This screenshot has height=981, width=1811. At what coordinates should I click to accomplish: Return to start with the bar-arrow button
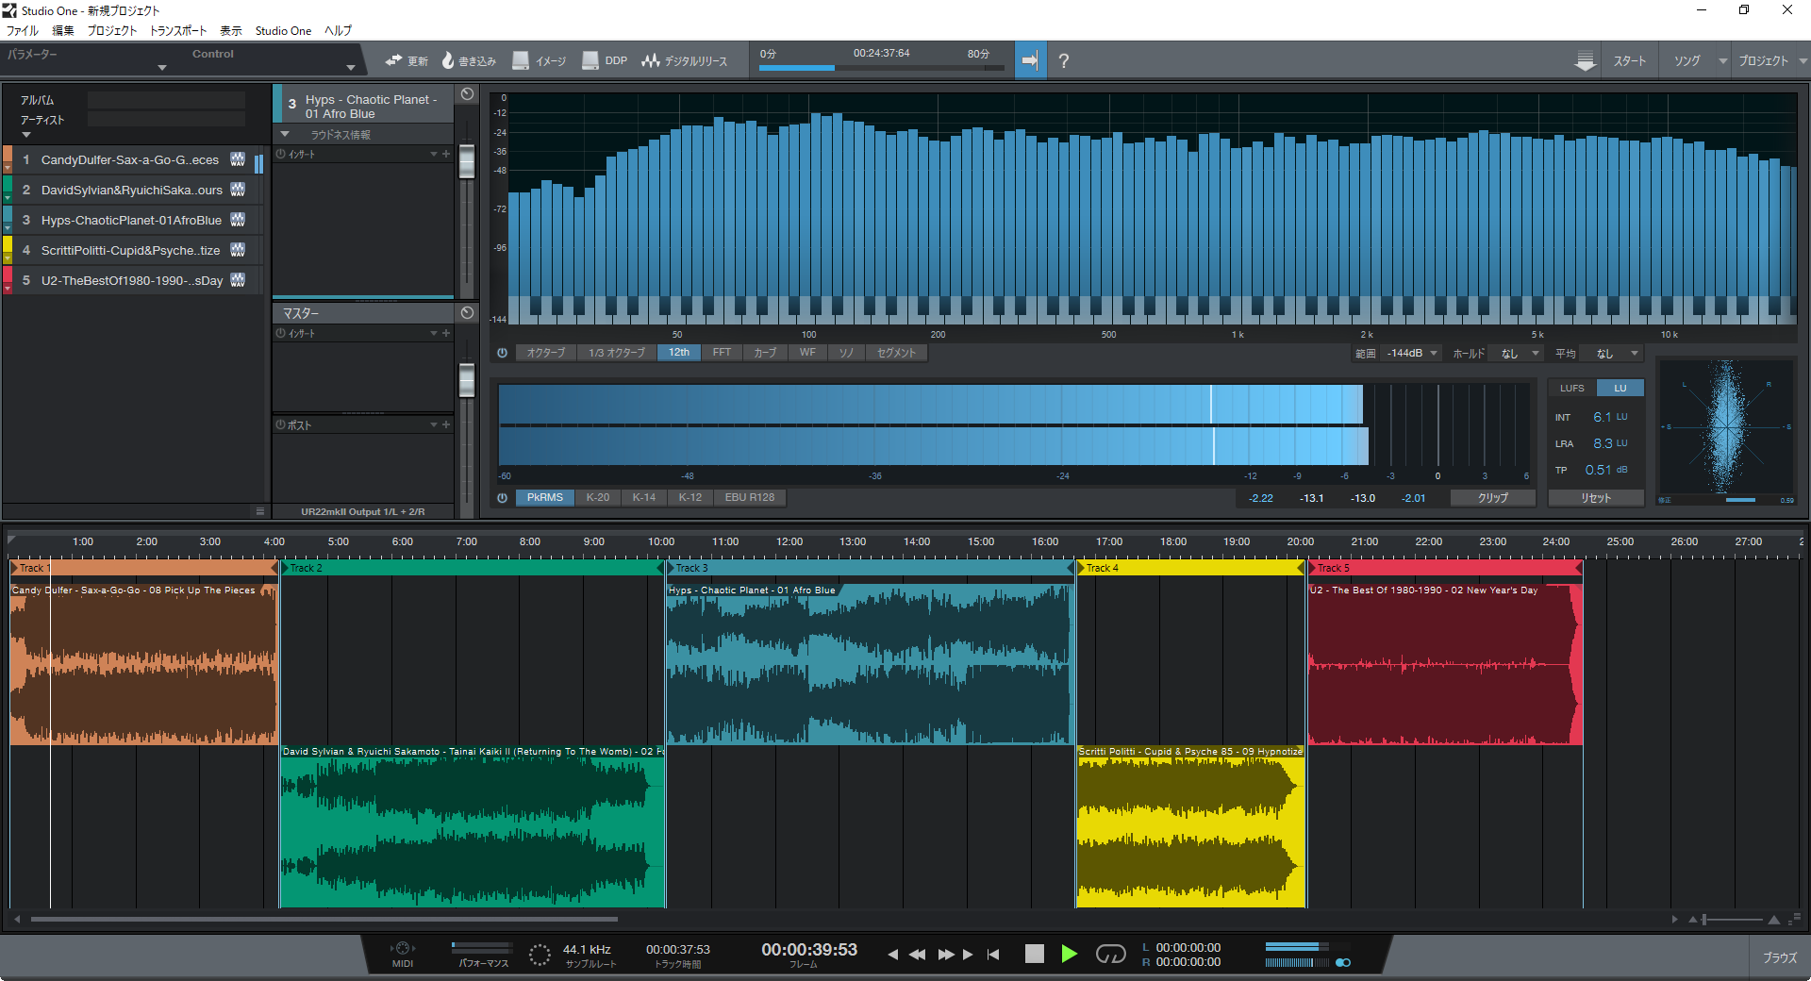(993, 955)
